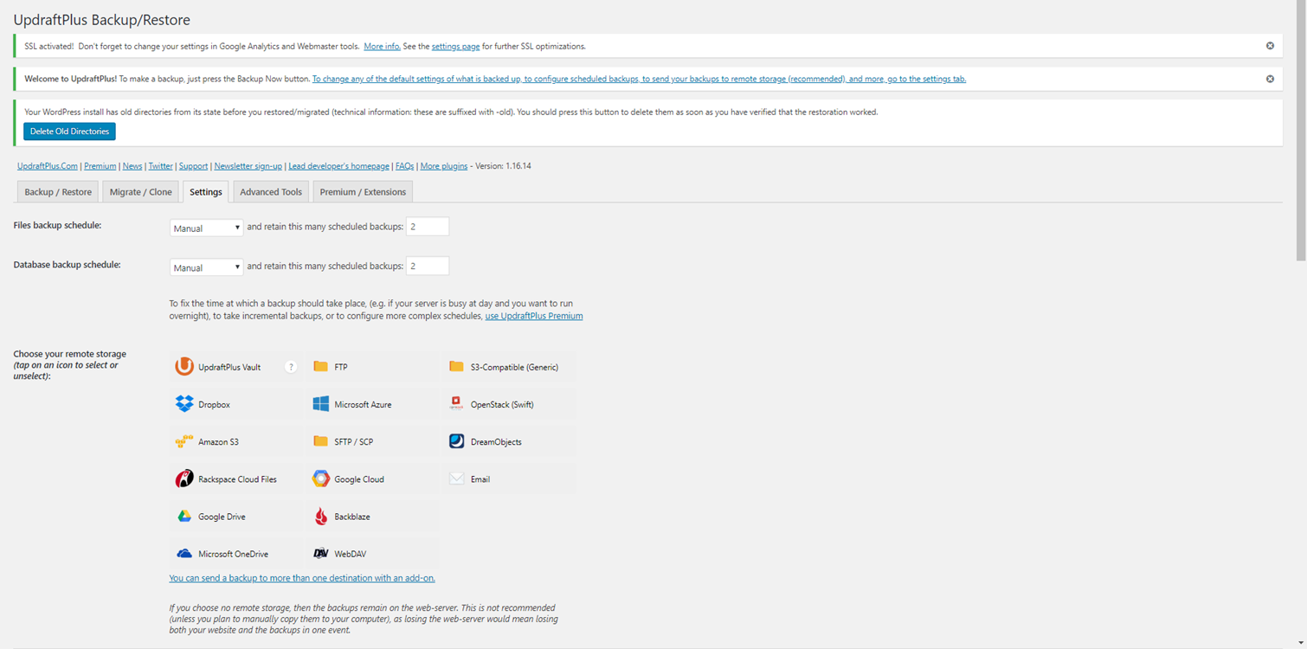This screenshot has height=649, width=1307.
Task: Open the Files backup schedule dropdown
Action: pyautogui.click(x=206, y=228)
